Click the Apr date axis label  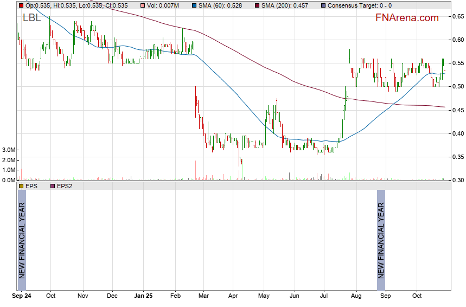pos(233,296)
